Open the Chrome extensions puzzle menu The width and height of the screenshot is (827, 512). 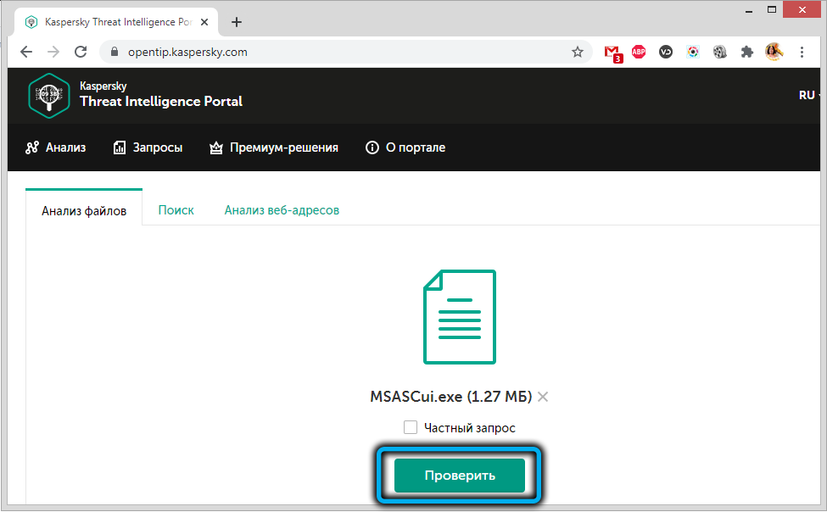coord(746,52)
